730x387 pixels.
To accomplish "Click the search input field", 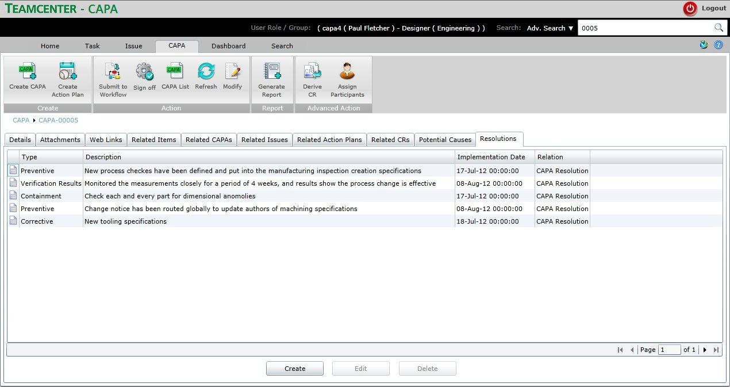I will click(646, 28).
